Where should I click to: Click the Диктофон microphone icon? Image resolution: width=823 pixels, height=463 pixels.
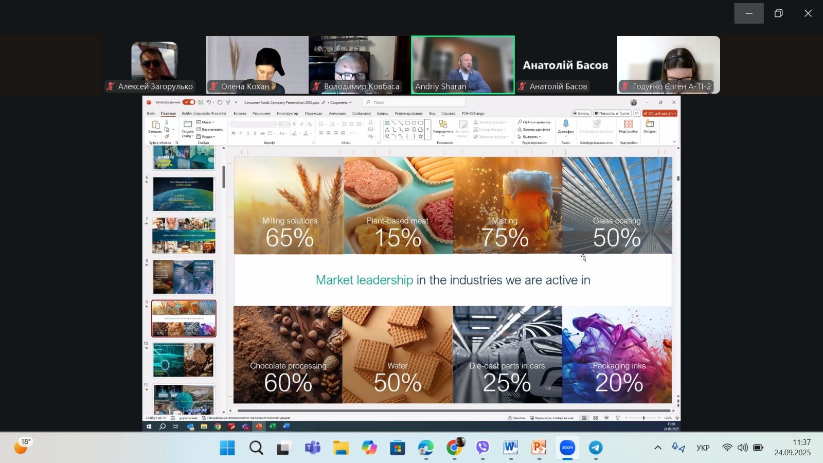click(566, 124)
